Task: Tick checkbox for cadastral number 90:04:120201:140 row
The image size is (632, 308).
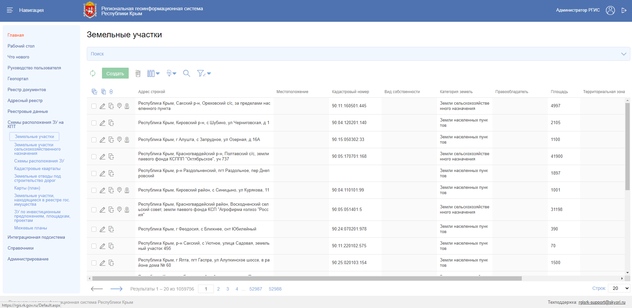Action: tap(94, 123)
